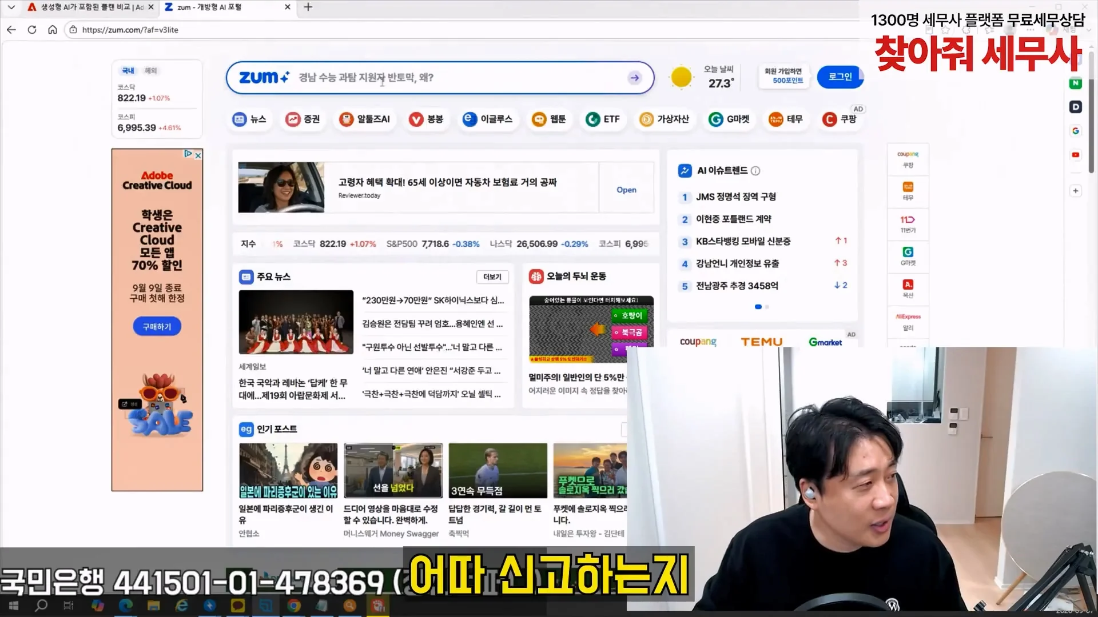The image size is (1098, 617).
Task: Click Open on the insurance ad banner
Action: [x=626, y=190]
